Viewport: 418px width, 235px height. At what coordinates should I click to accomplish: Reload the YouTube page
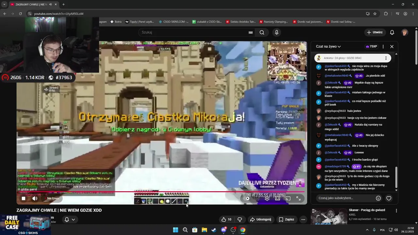point(20,14)
